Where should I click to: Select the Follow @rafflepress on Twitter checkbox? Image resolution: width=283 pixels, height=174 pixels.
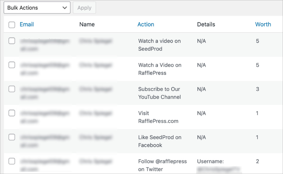pyautogui.click(x=12, y=161)
